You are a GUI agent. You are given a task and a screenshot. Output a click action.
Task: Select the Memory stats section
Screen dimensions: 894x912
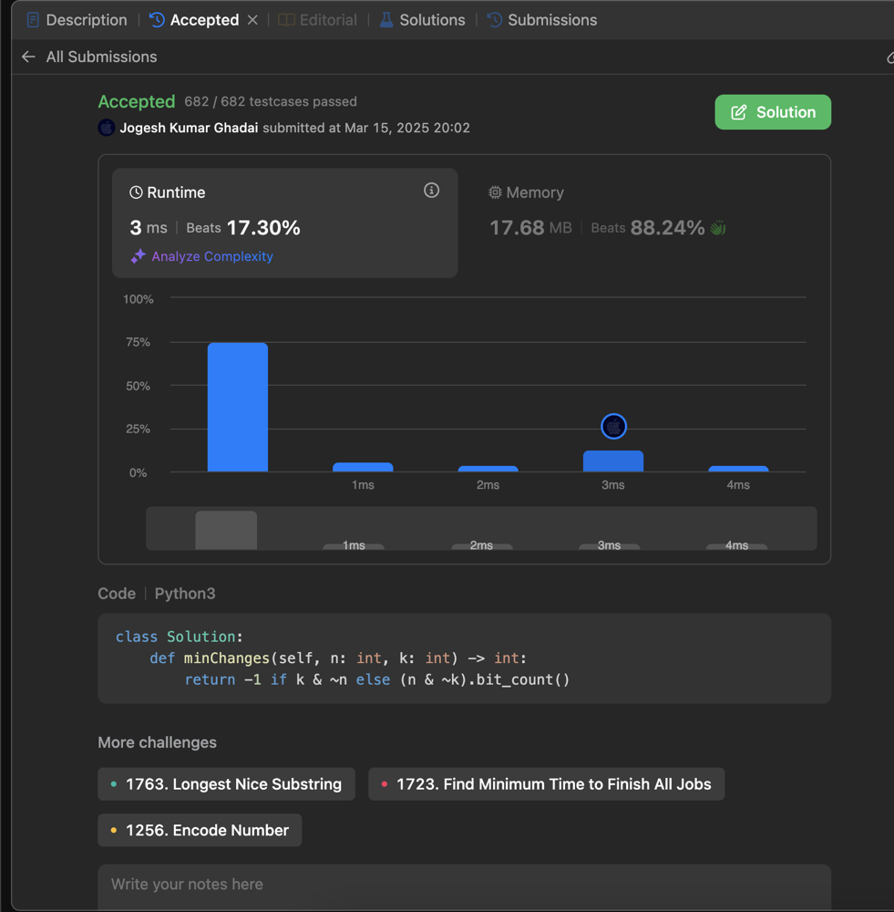point(644,223)
